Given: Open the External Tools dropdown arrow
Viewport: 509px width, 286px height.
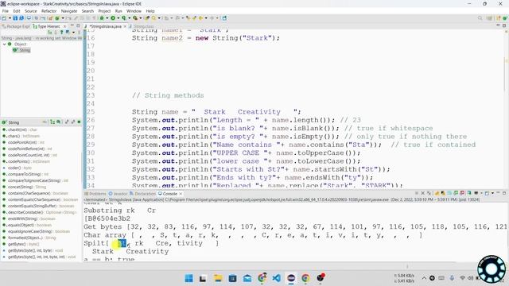Looking at the screenshot, I should pos(140,18).
